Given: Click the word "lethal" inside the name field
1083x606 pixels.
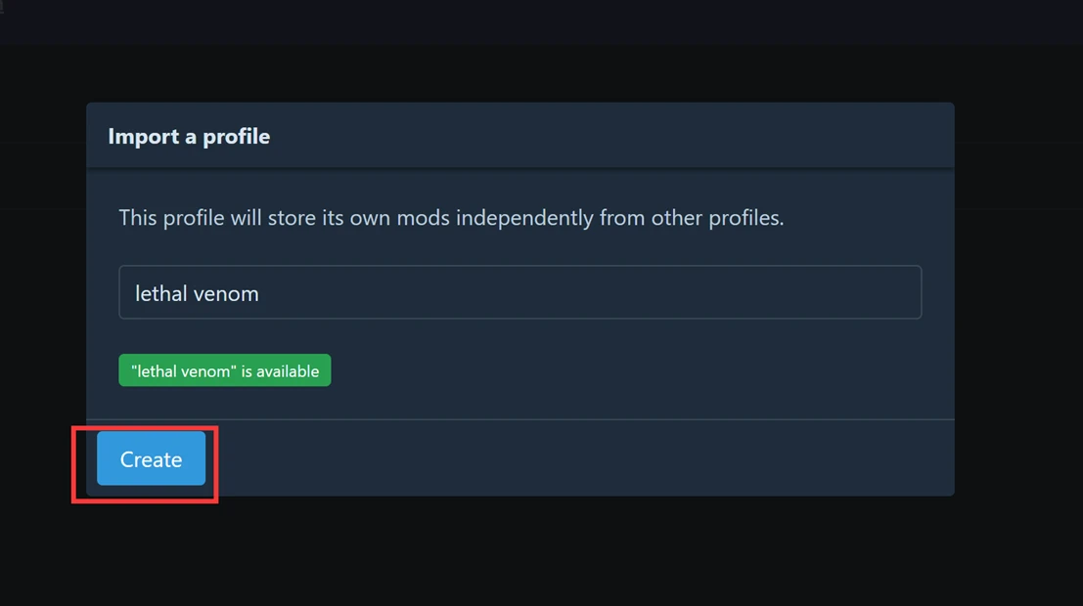Looking at the screenshot, I should (159, 293).
